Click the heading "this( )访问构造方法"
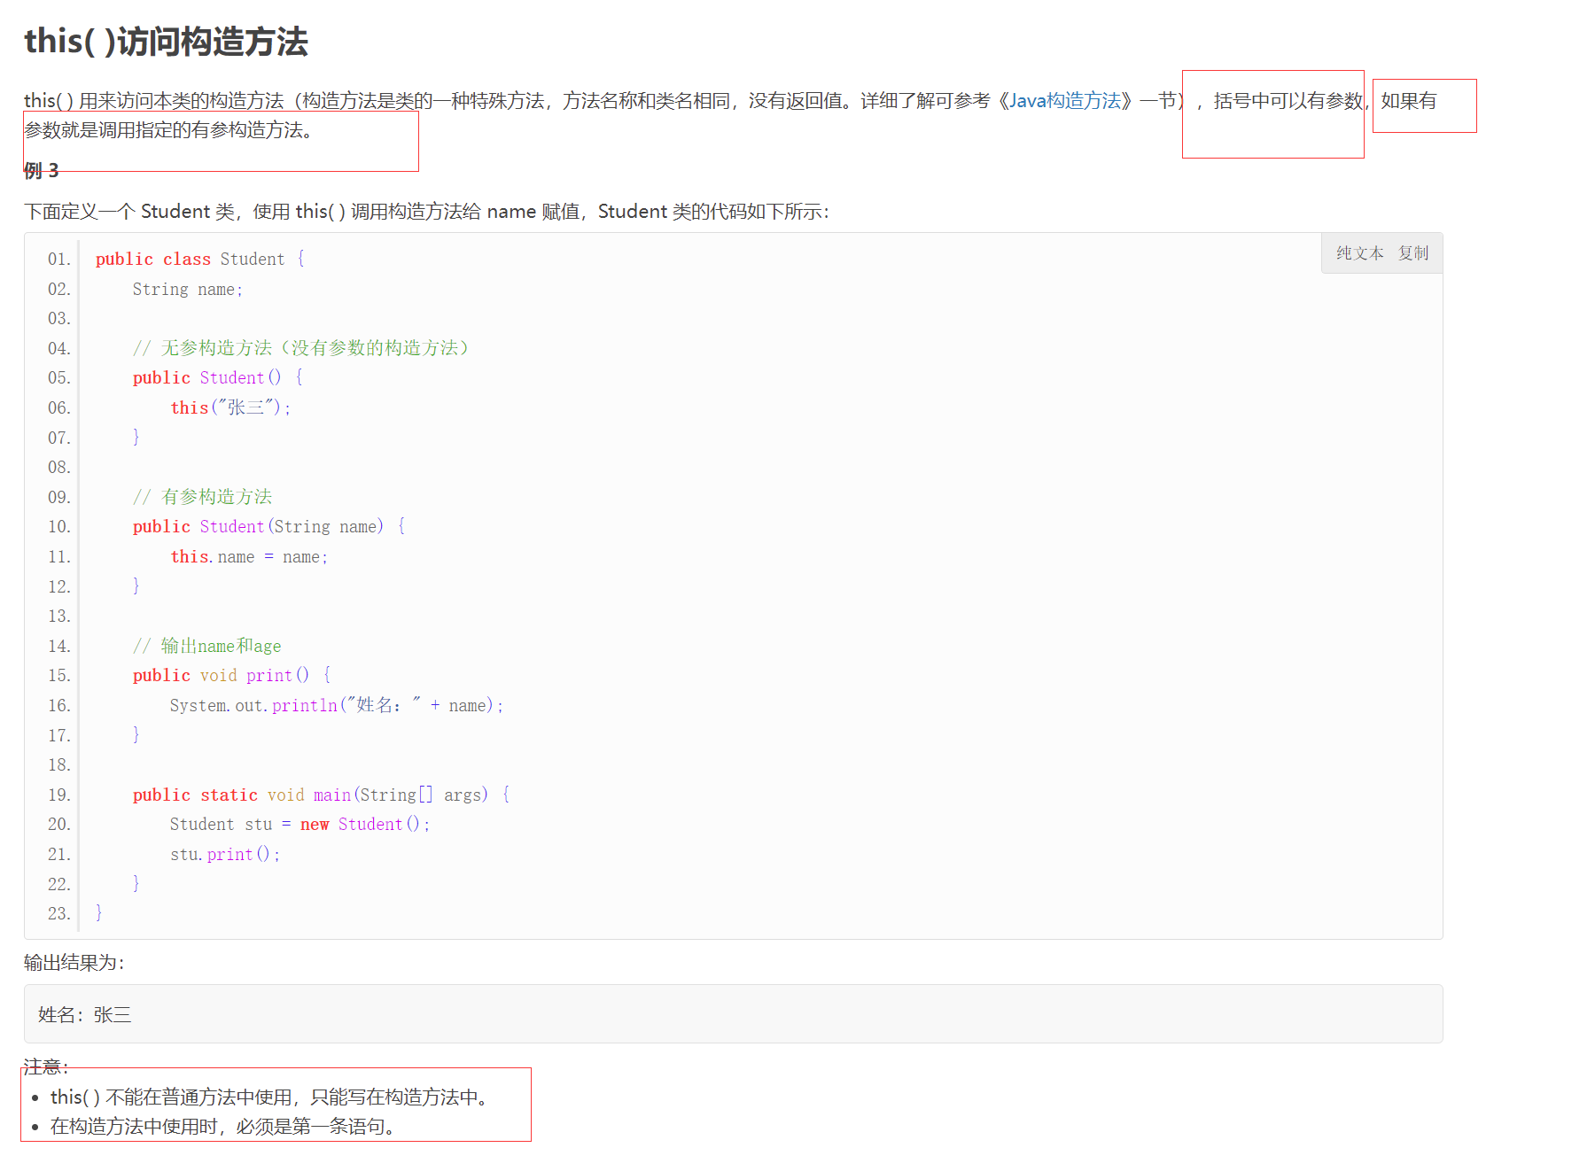Screen dimensions: 1595x1171 (166, 42)
